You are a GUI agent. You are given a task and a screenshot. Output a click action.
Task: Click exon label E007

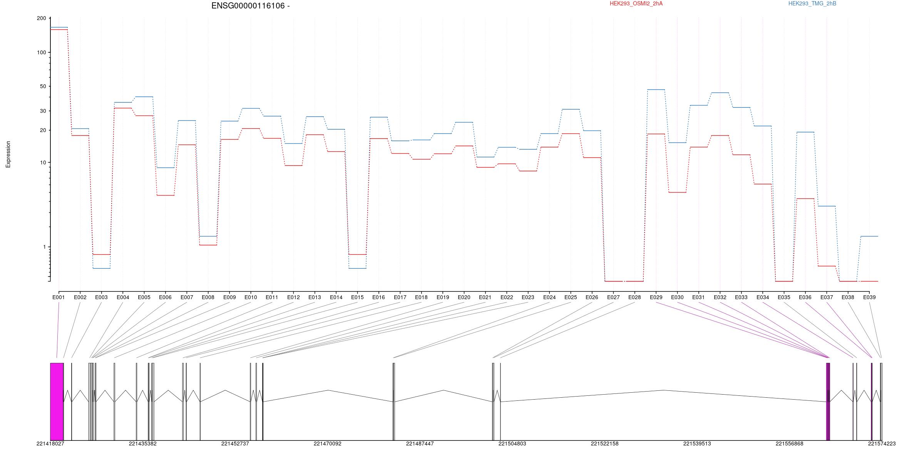click(x=187, y=297)
